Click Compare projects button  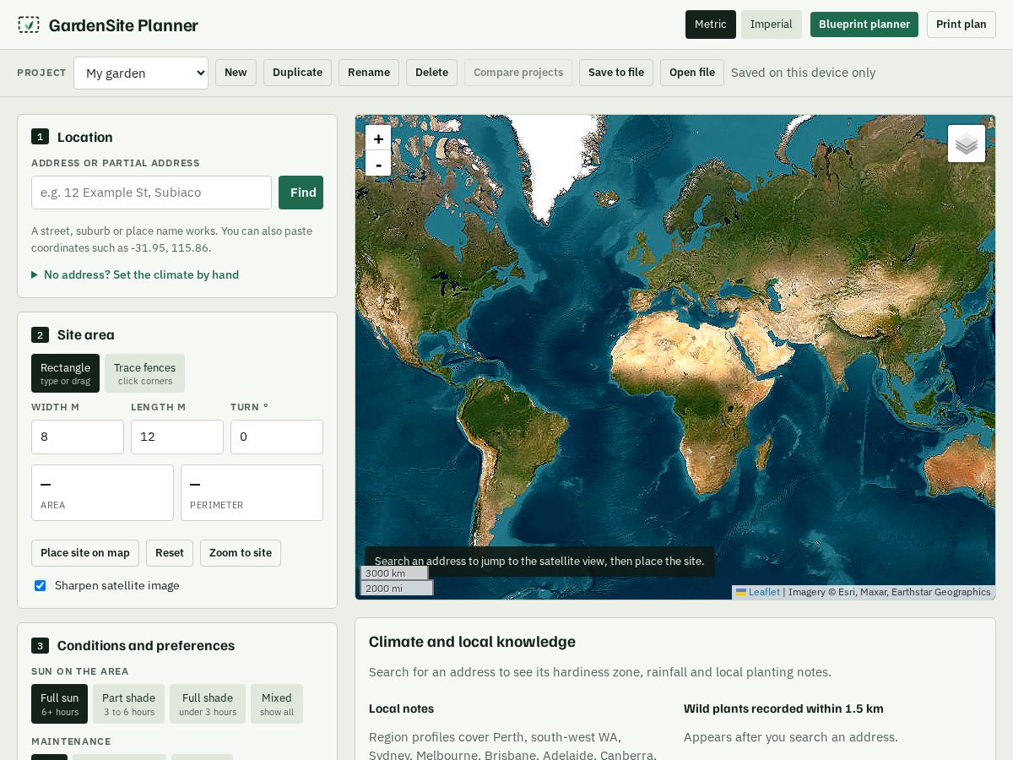click(518, 73)
